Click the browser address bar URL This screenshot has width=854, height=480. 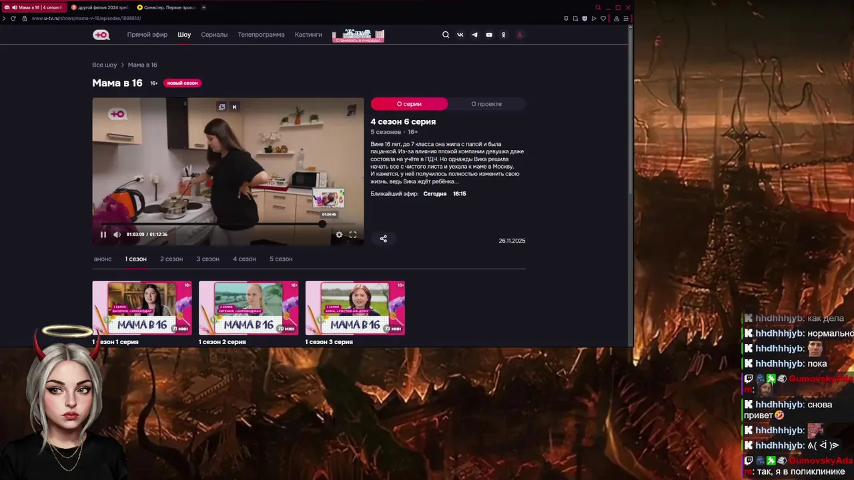[86, 19]
